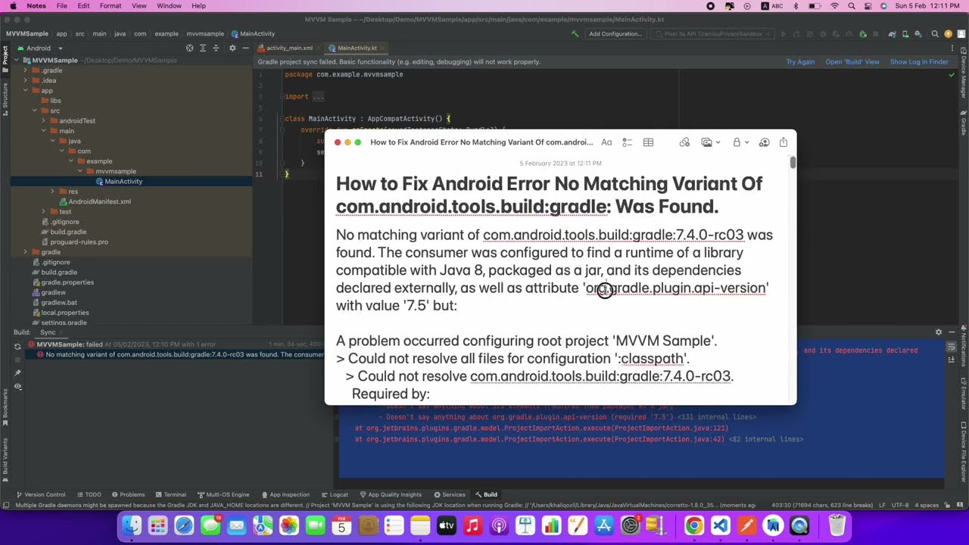Click the expand all icon in Project panel
Viewport: 969px width, 545px height.
coord(203,48)
